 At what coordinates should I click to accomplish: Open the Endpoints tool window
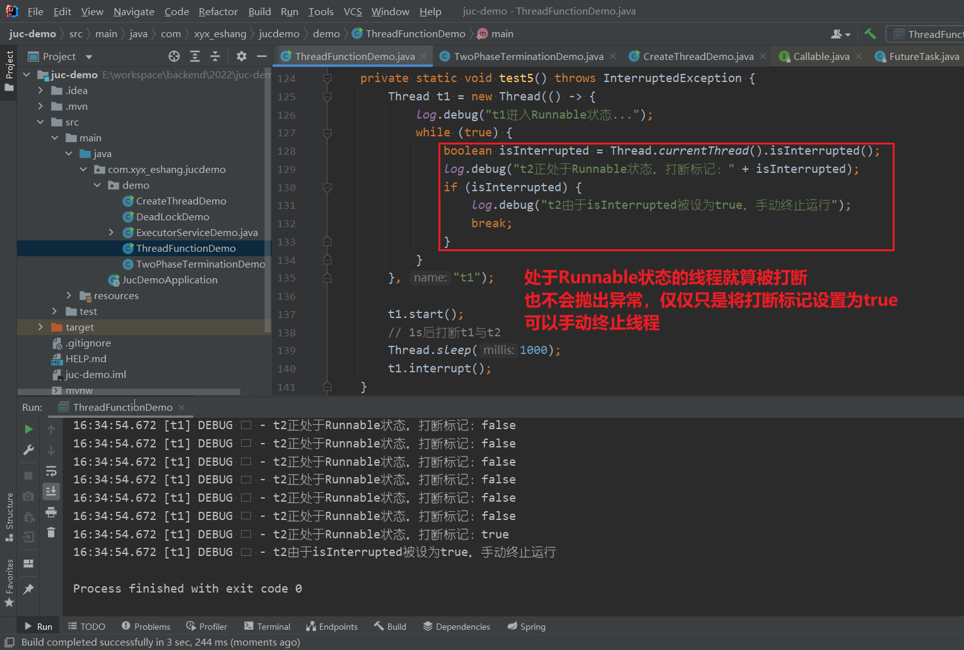pyautogui.click(x=332, y=627)
